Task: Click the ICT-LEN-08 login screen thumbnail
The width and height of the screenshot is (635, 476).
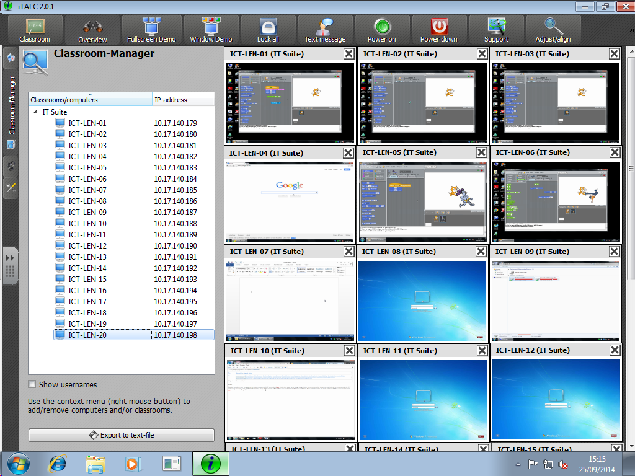Action: (x=422, y=301)
